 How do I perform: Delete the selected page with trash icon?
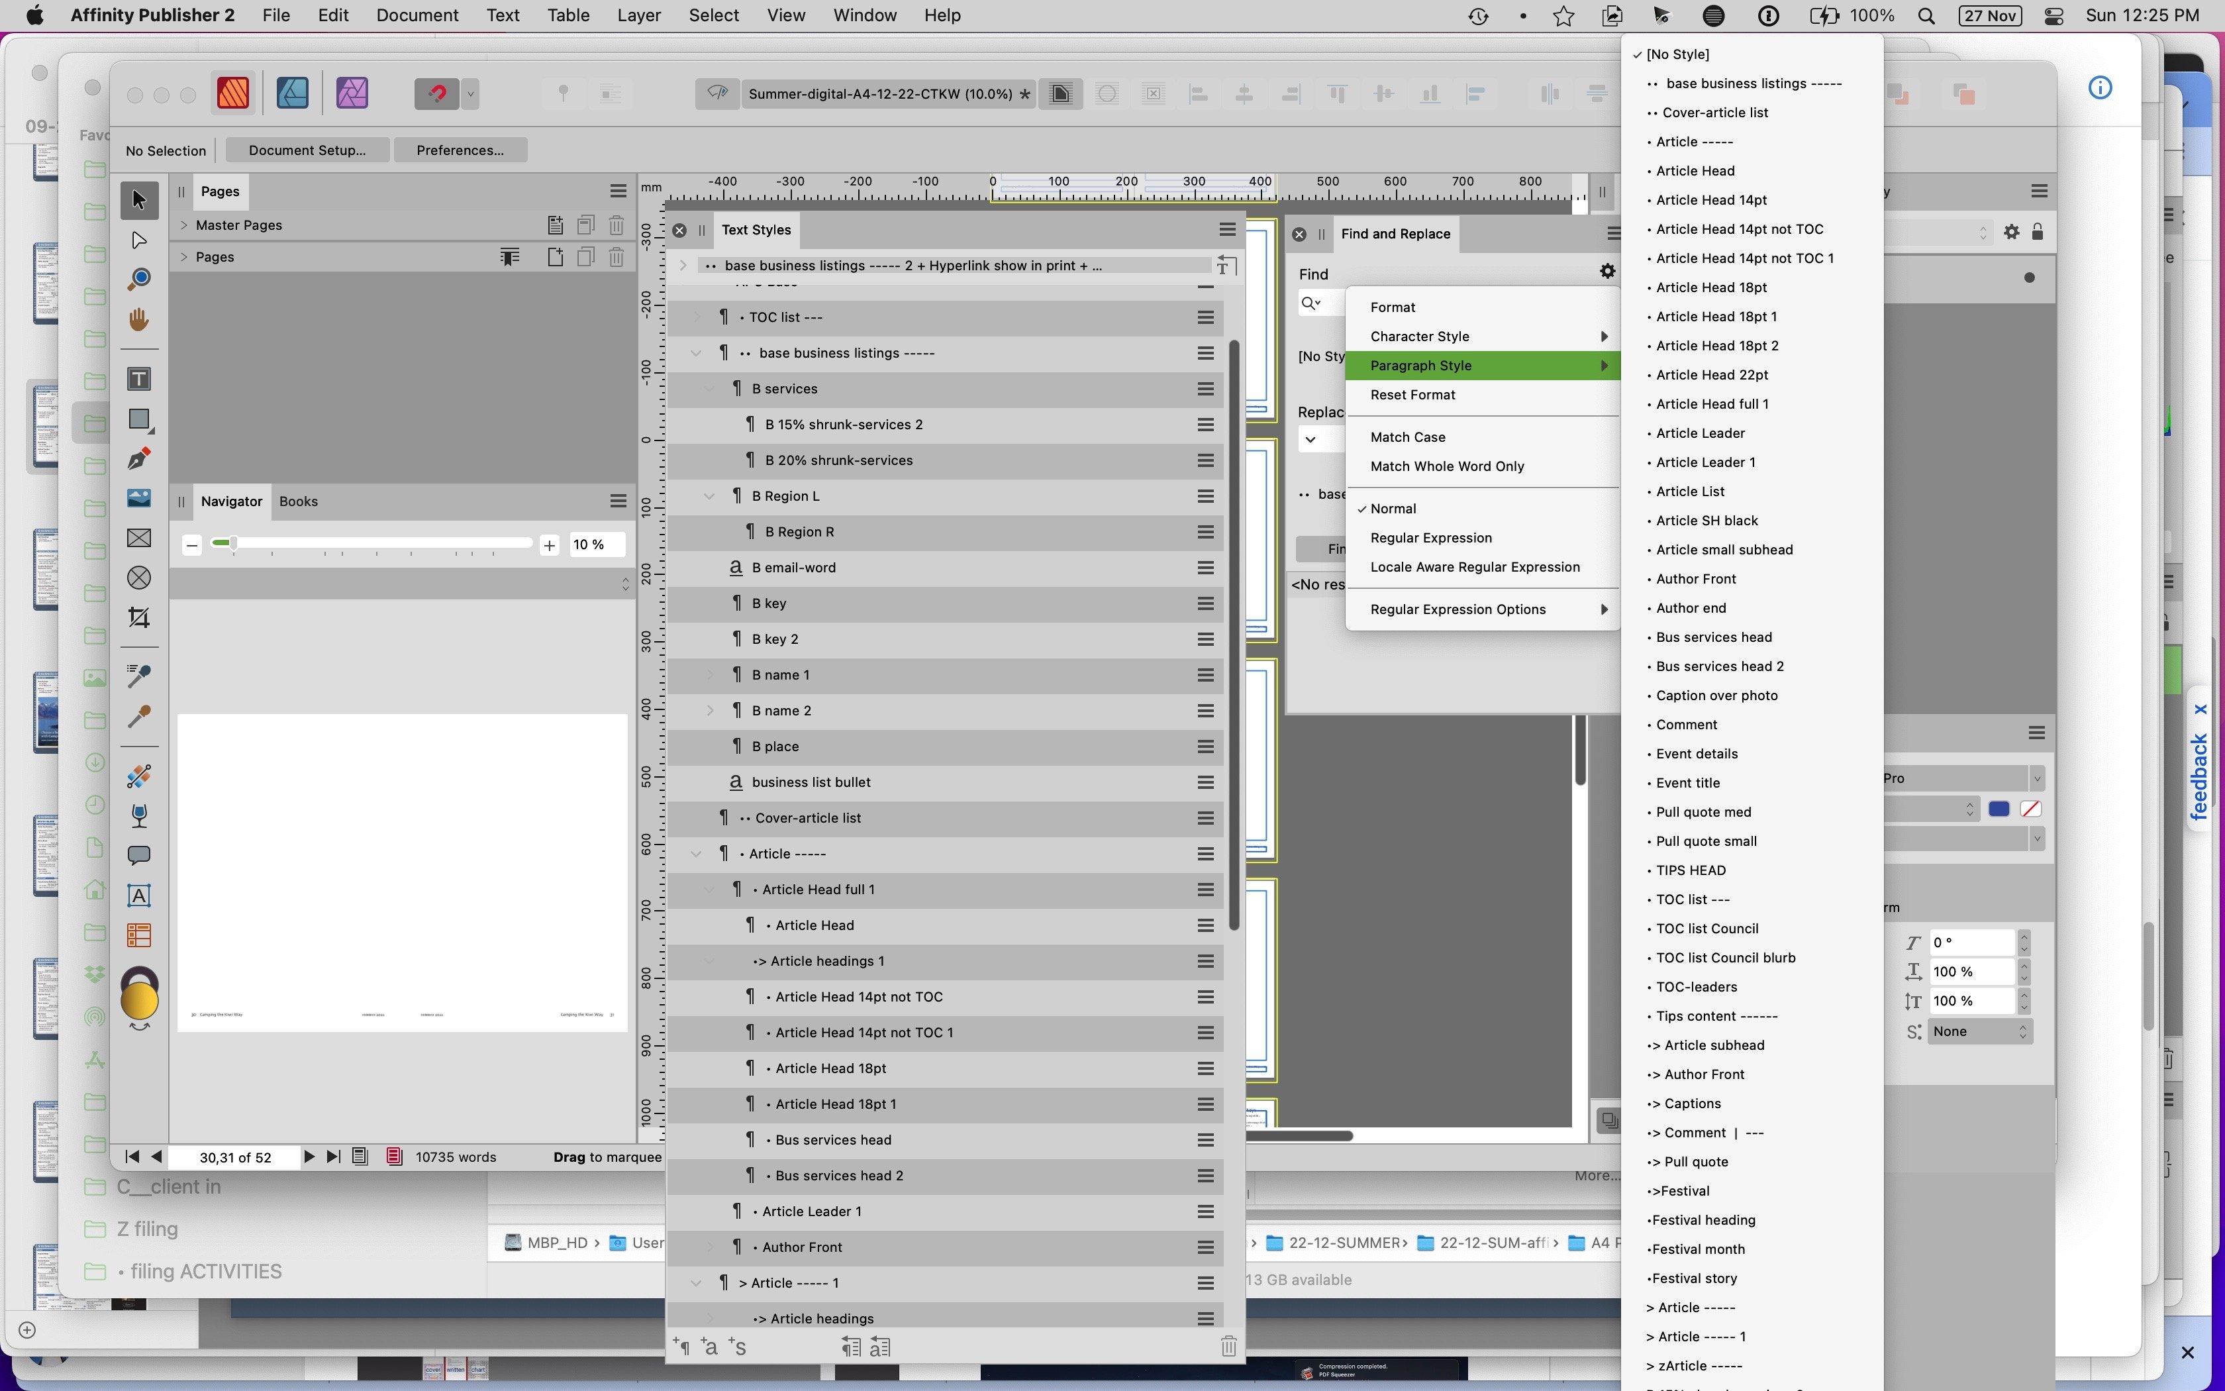(616, 257)
